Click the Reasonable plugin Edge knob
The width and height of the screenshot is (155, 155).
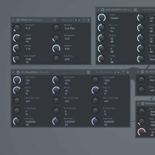(142, 121)
